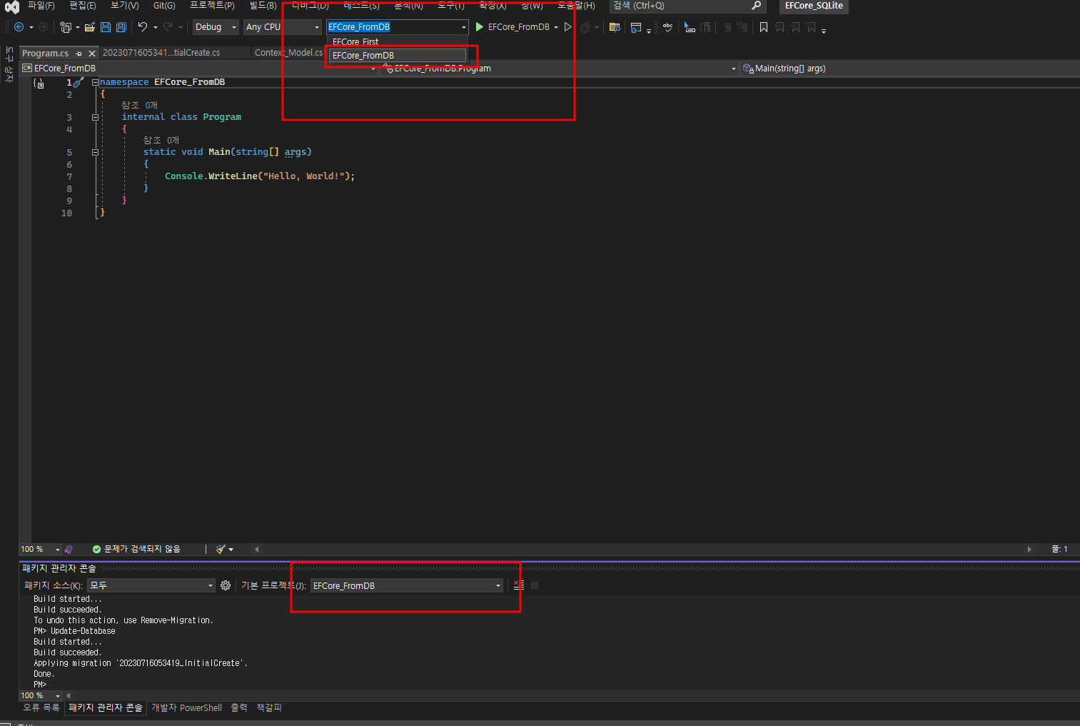Open the 도움말(H) menu
The image size is (1080, 726).
577,6
